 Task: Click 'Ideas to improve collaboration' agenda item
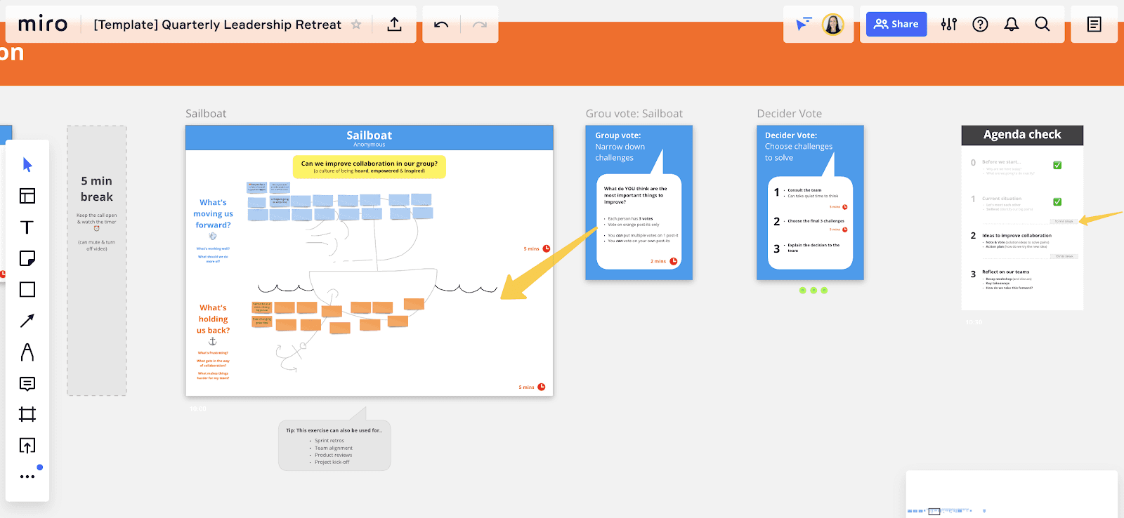[x=1017, y=236]
